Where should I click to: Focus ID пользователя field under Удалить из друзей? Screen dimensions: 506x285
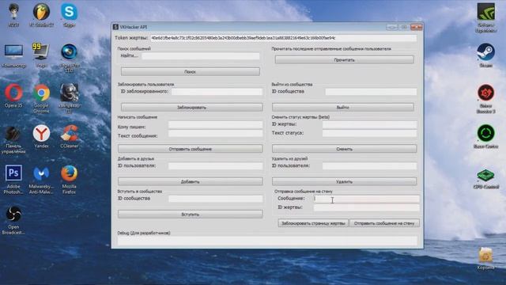[x=369, y=165]
